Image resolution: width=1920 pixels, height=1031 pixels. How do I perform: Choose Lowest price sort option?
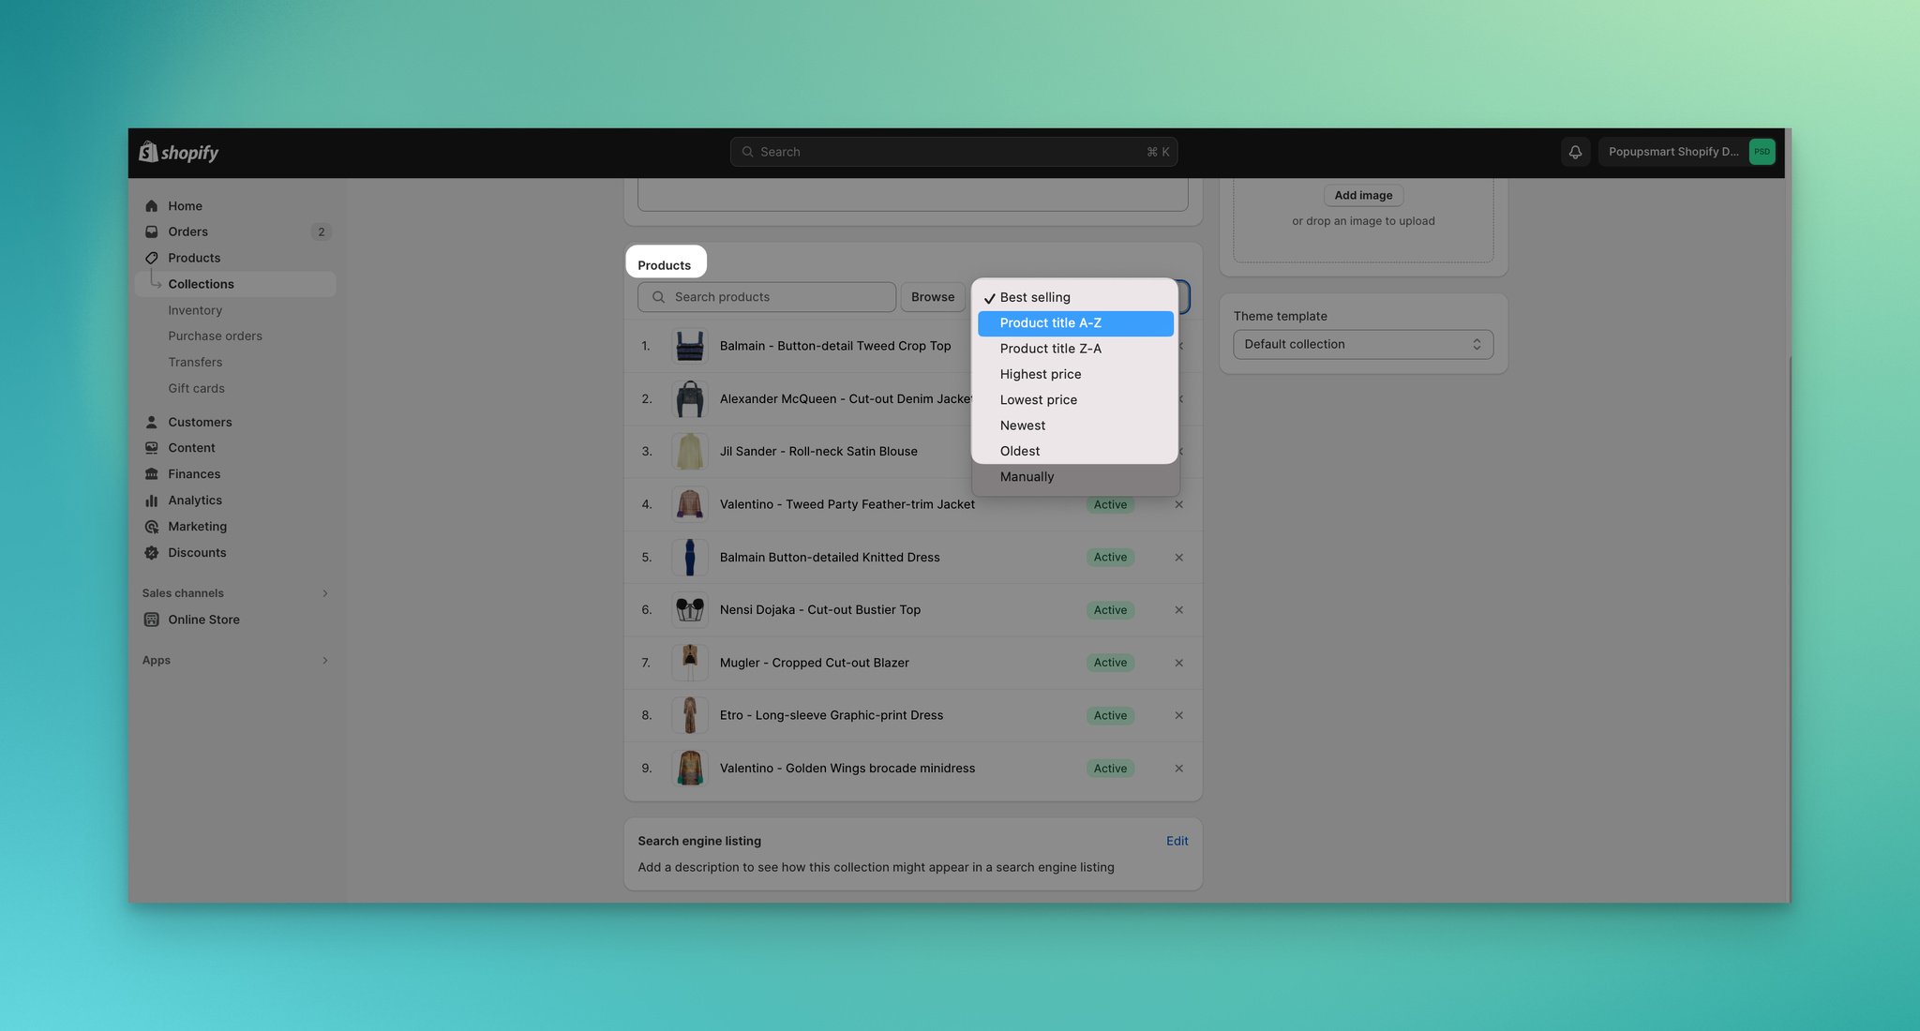[x=1075, y=400]
